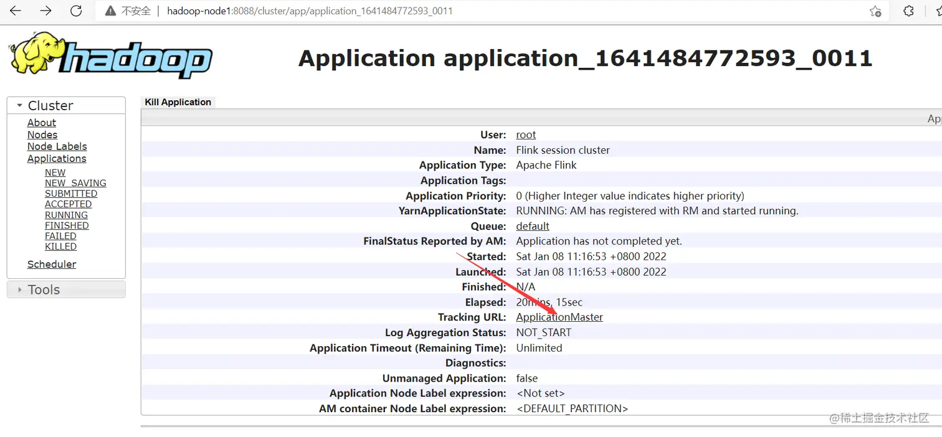Image resolution: width=942 pixels, height=437 pixels.
Task: Open the default queue link
Action: point(533,226)
